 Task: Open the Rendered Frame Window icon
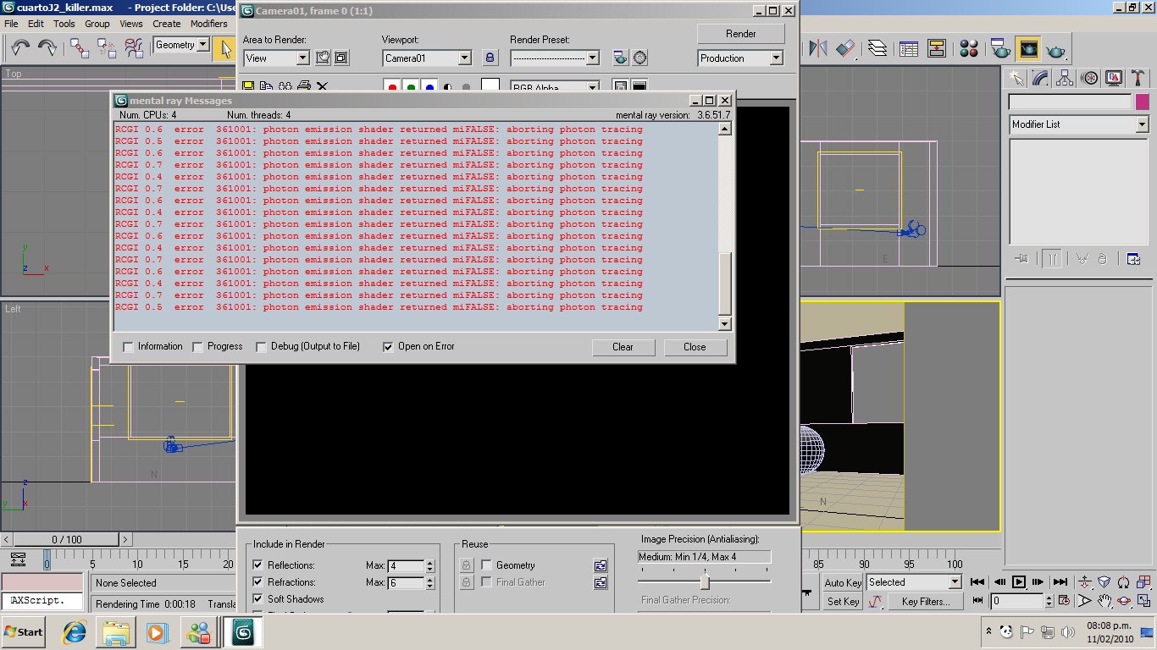(x=1028, y=48)
